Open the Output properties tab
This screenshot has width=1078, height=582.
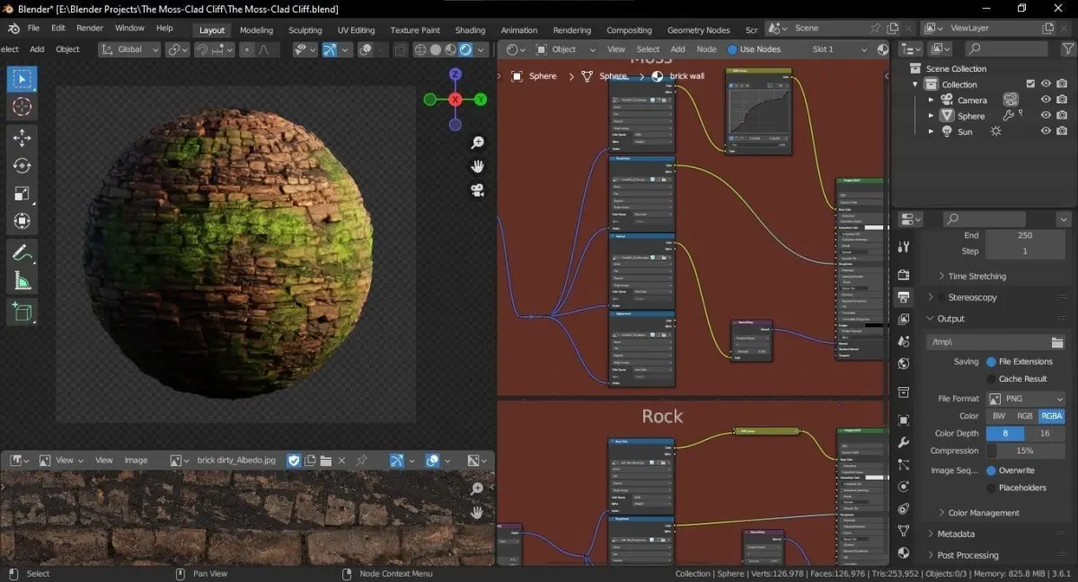pos(904,296)
